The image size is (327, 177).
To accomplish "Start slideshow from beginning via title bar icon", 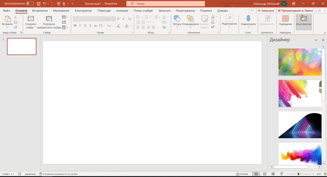I will click(x=58, y=3).
